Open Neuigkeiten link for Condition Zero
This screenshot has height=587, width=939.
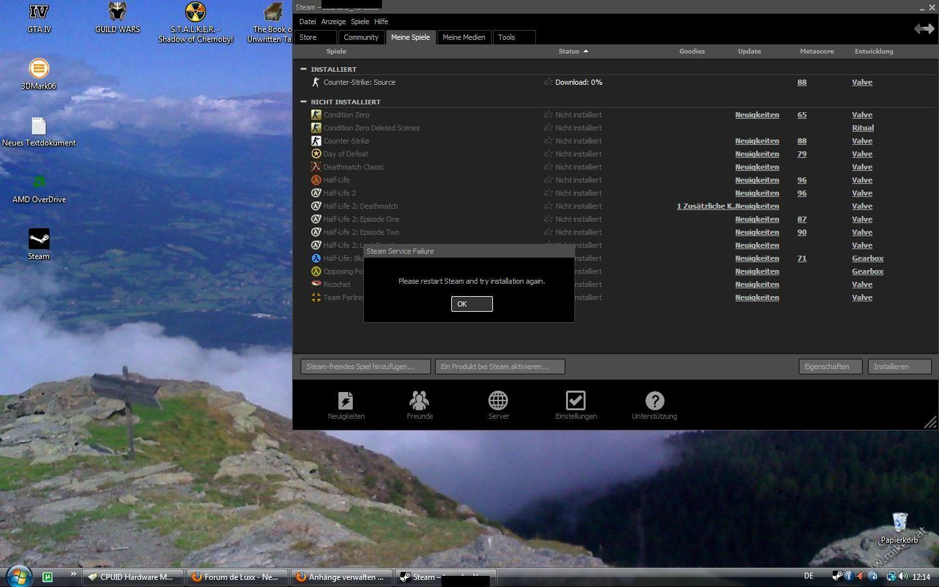coord(757,115)
